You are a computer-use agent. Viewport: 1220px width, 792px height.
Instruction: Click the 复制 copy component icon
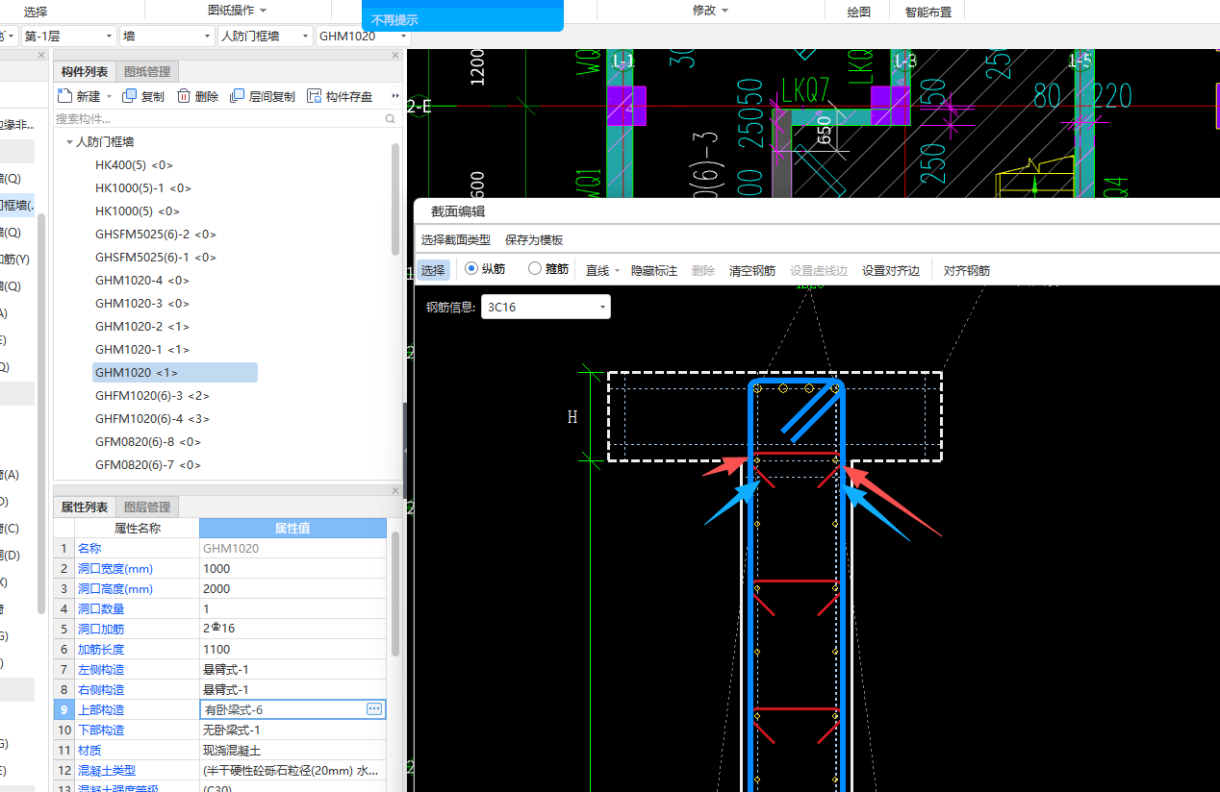(130, 96)
